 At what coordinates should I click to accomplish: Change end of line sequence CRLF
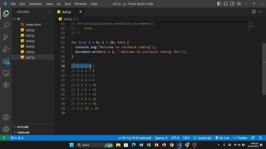186,138
